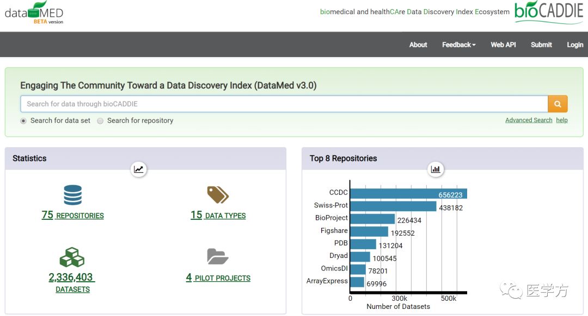Click the line chart icon in Statistics
This screenshot has width=588, height=316.
(x=139, y=169)
